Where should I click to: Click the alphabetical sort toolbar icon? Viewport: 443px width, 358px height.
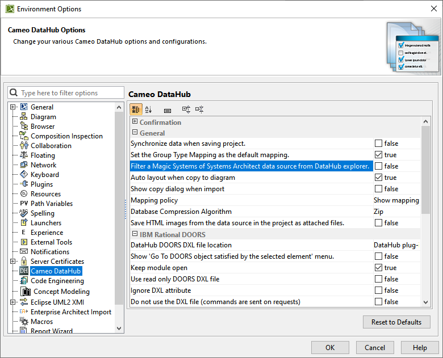click(x=148, y=109)
